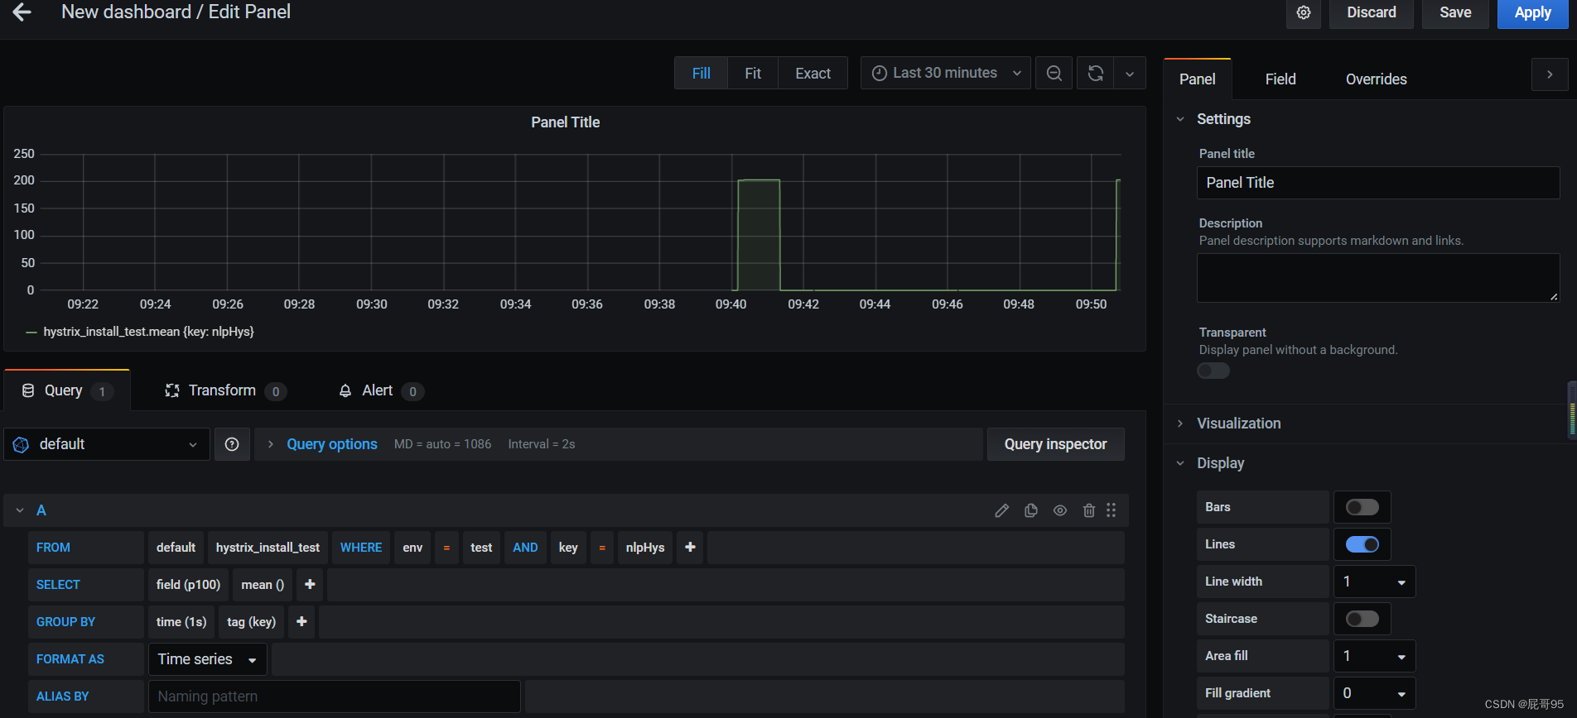Viewport: 1577px width, 718px height.
Task: Open the Area fill dropdown
Action: point(1374,656)
